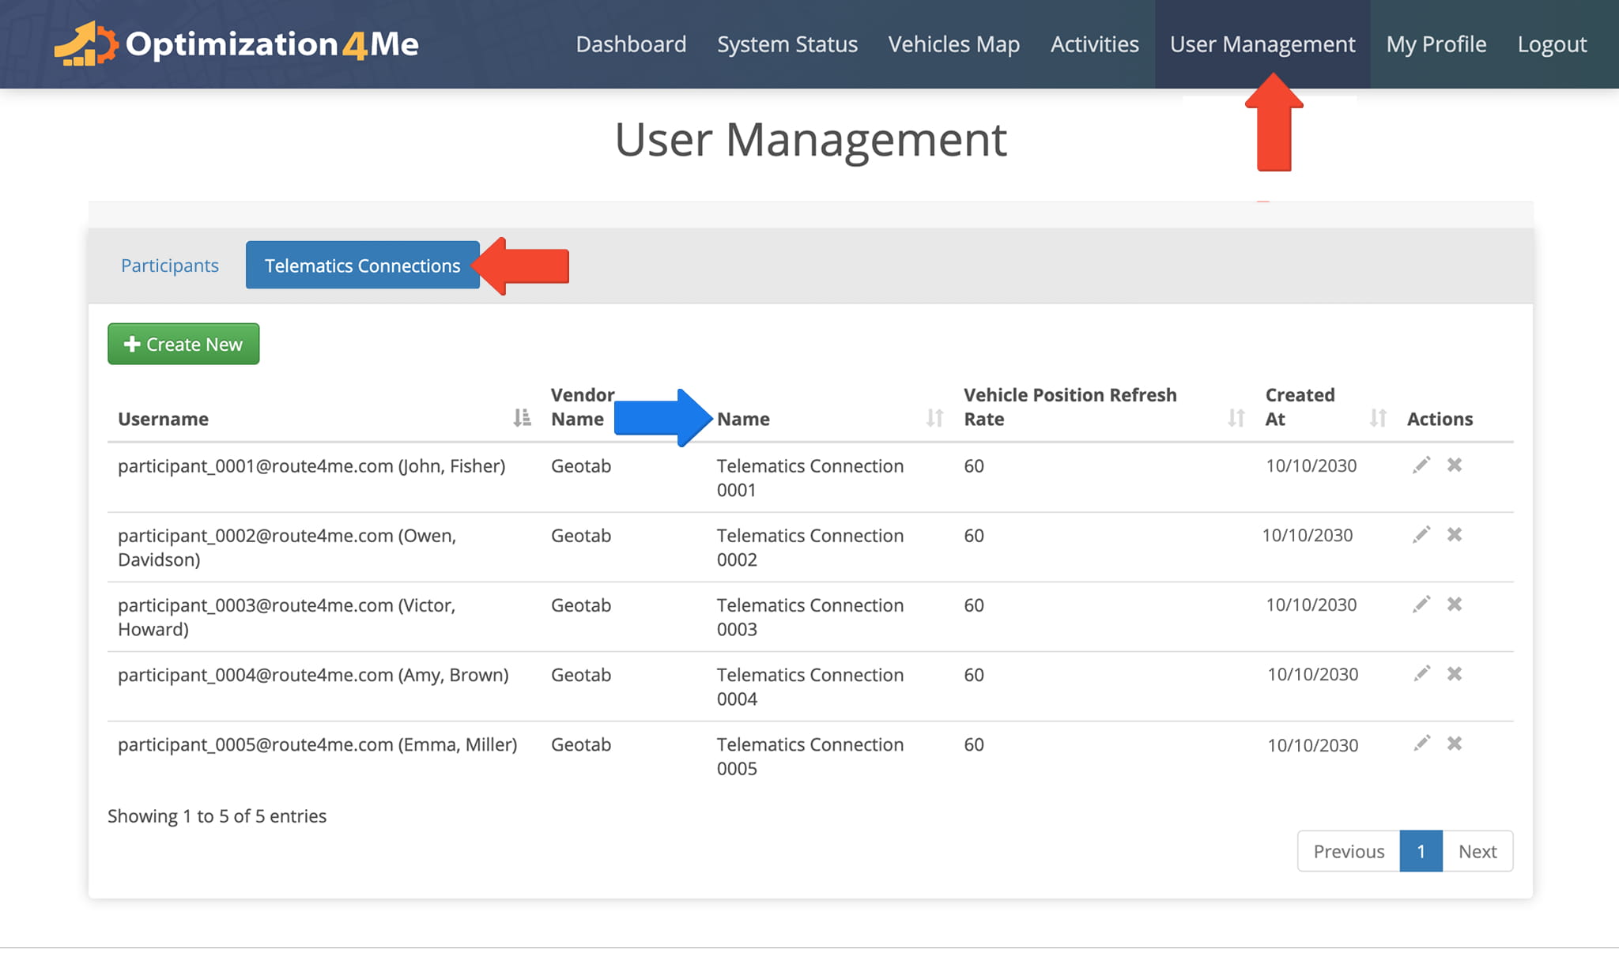Click the Vendor Name column header

(x=583, y=407)
